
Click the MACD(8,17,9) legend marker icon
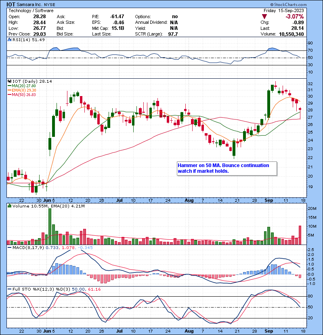[8, 247]
